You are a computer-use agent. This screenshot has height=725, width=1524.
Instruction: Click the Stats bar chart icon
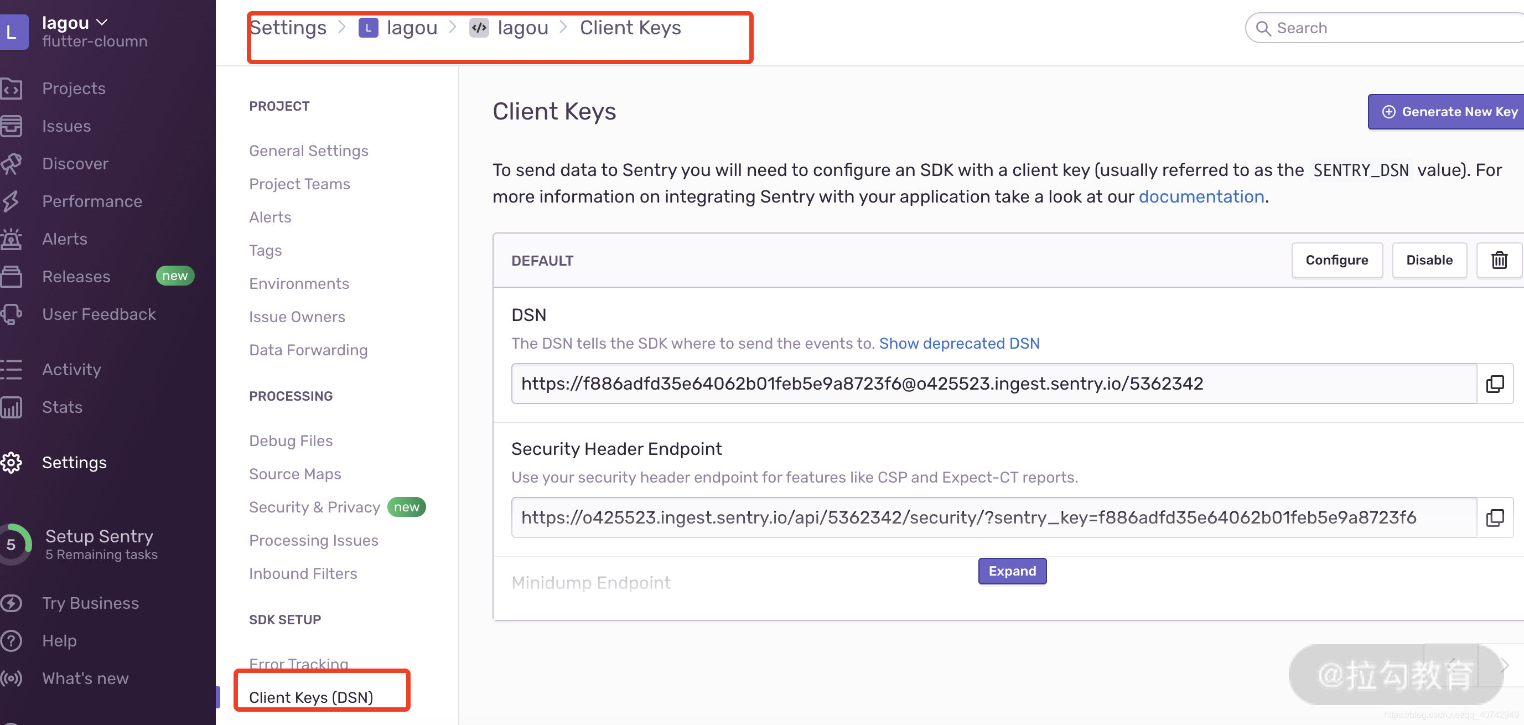point(11,407)
